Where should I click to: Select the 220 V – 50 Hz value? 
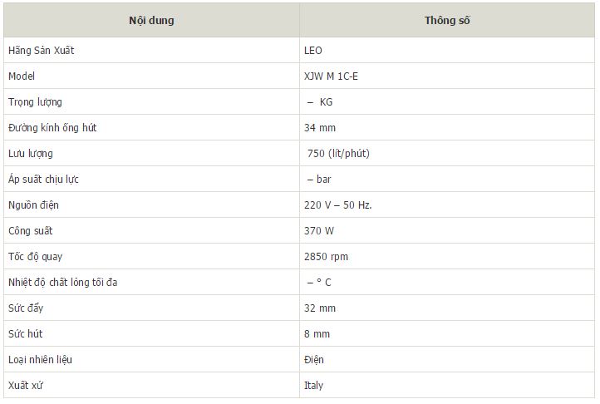click(338, 205)
